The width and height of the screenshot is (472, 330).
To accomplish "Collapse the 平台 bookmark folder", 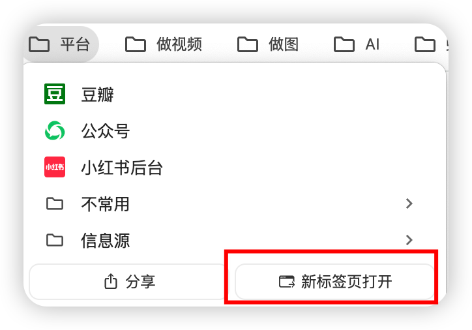I will click(61, 44).
